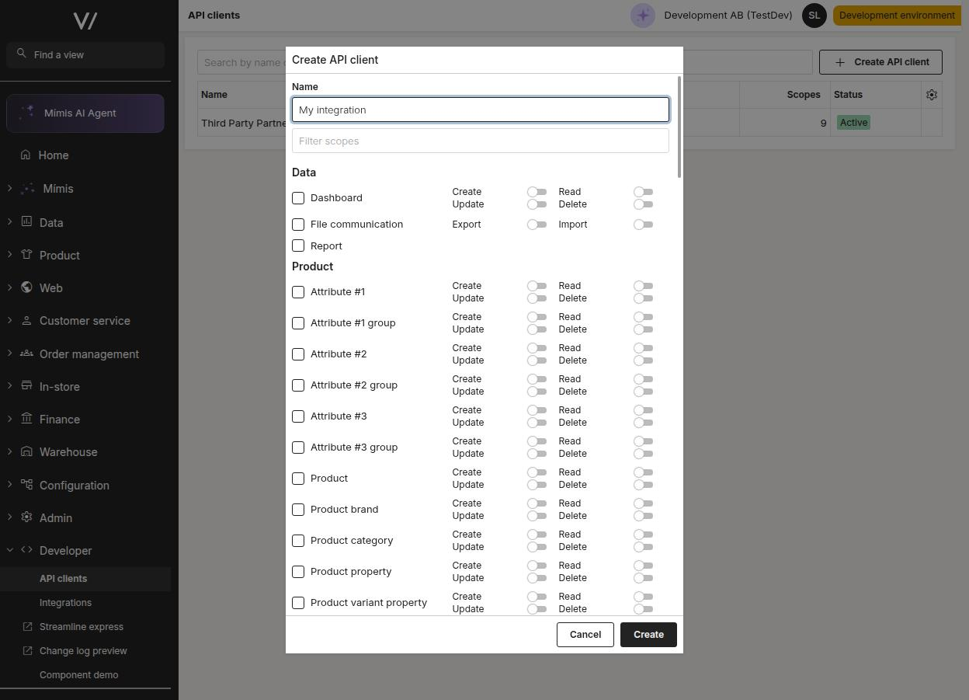969x700 pixels.
Task: Click the Development environment badge
Action: tap(897, 16)
